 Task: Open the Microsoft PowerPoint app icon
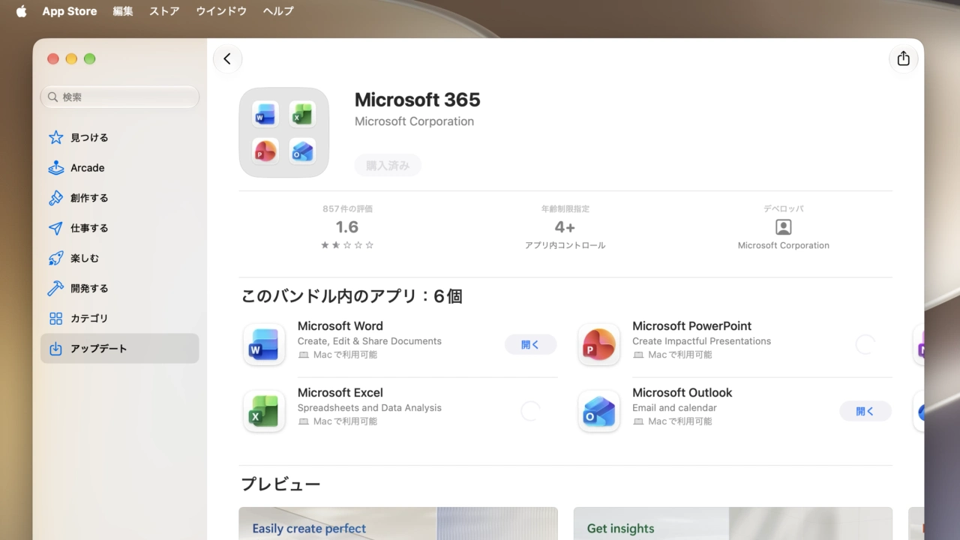pyautogui.click(x=598, y=344)
